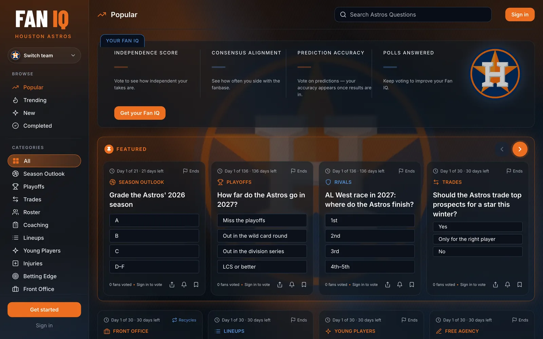
Task: Share the AL West race poll
Action: coord(388,284)
